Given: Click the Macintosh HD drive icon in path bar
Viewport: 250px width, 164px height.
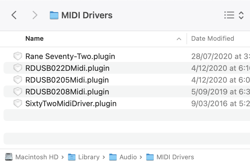Looking at the screenshot, I should tap(9, 157).
